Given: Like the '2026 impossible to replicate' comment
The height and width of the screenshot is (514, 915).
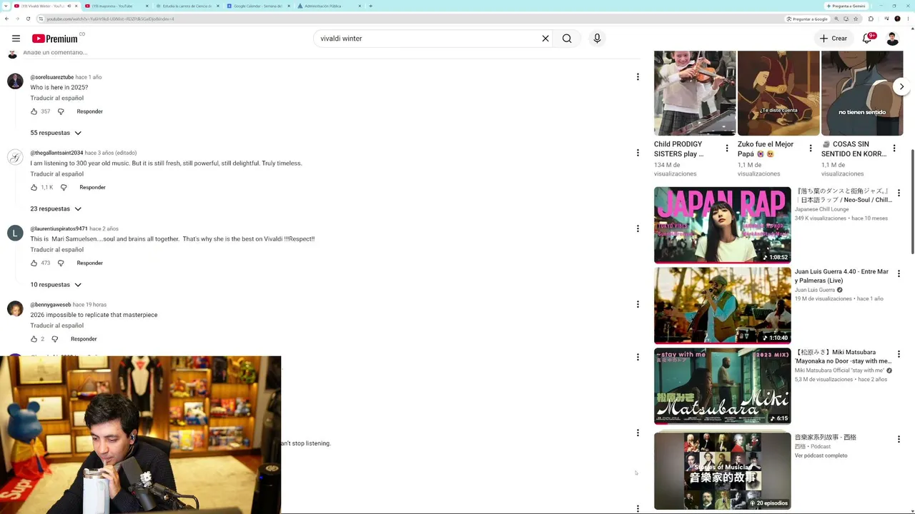Looking at the screenshot, I should coord(34,339).
